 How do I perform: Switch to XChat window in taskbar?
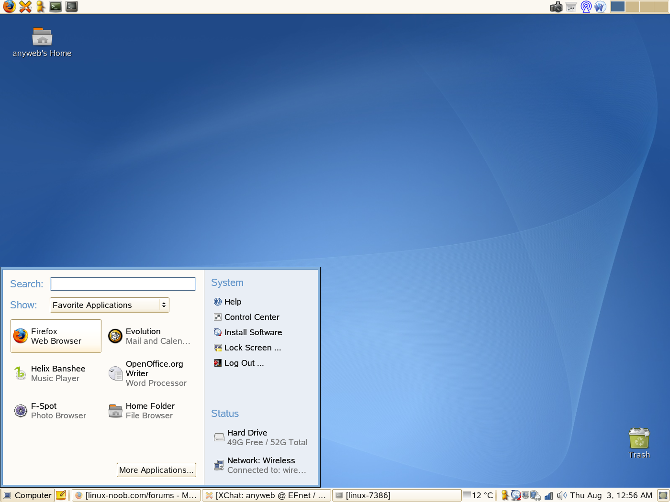(x=267, y=495)
